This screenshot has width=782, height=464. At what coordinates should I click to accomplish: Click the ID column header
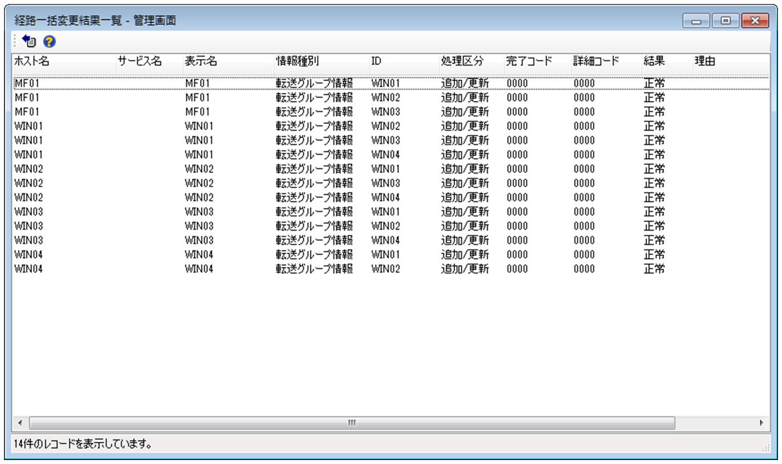click(x=404, y=61)
